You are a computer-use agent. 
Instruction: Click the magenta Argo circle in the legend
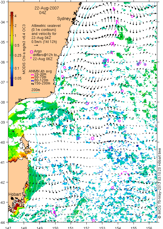coord(31,52)
